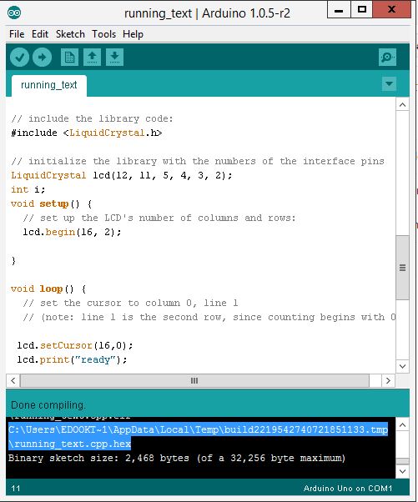Click the Arduino logo in the title bar
The height and width of the screenshot is (502, 418).
point(14,13)
